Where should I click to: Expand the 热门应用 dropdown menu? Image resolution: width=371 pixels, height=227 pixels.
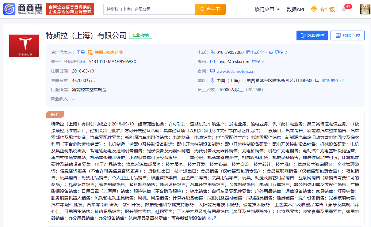267,9
